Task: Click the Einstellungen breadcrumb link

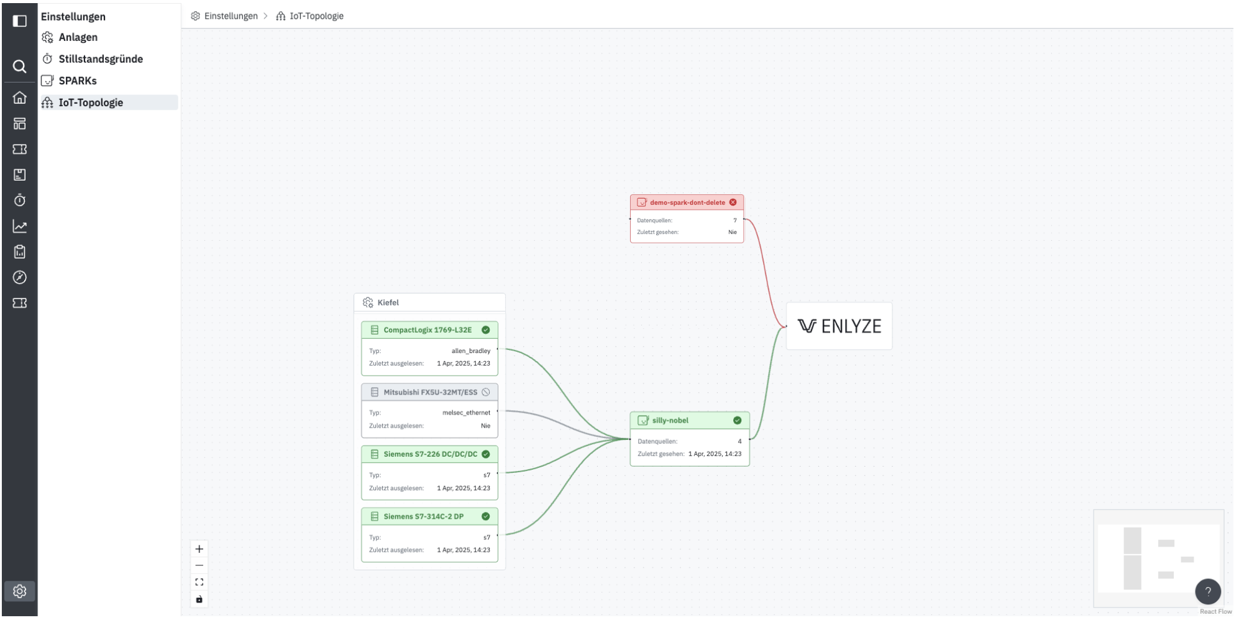Action: click(231, 16)
